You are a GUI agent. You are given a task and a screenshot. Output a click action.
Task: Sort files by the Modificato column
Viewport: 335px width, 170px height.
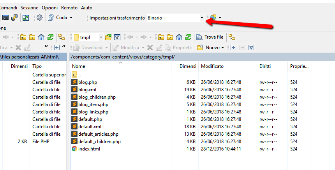pos(212,66)
